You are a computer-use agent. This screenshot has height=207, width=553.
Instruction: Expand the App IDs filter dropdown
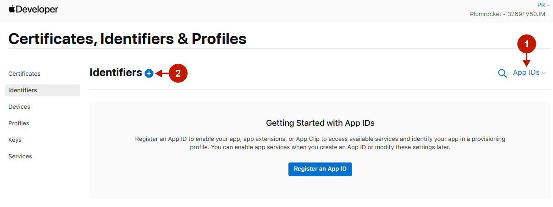tap(529, 73)
